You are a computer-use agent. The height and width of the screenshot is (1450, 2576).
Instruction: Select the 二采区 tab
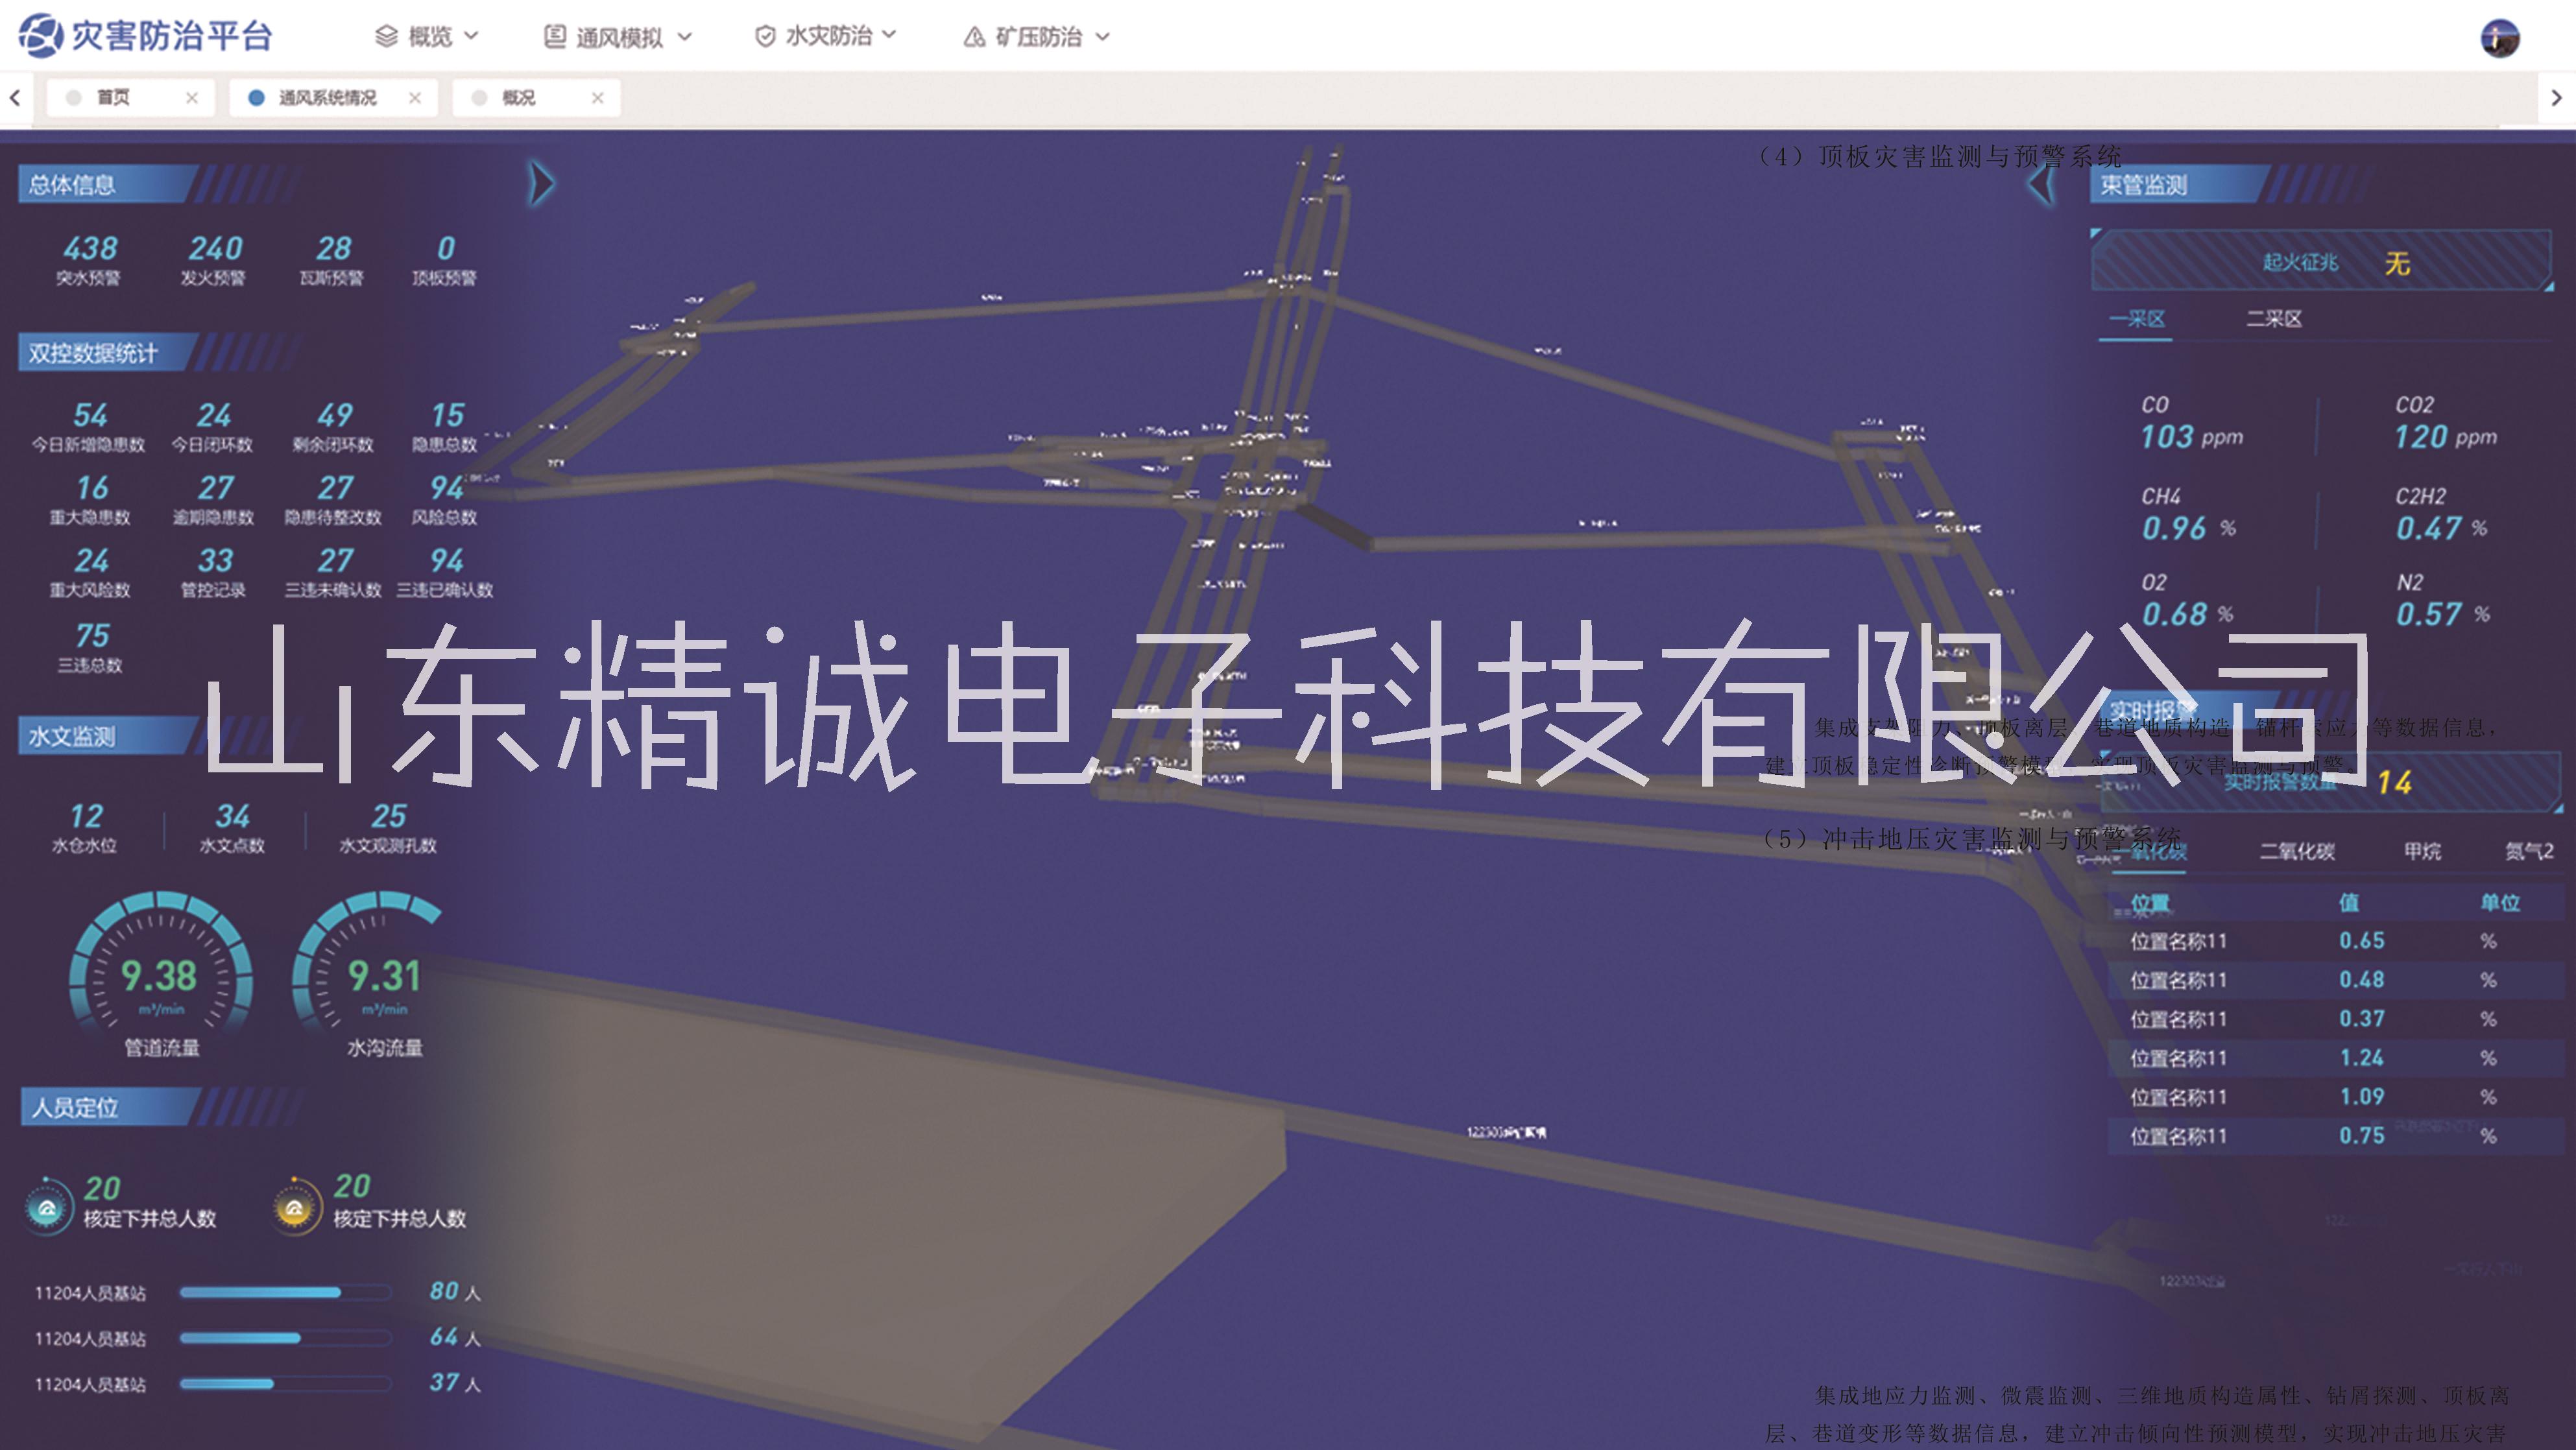[2274, 320]
